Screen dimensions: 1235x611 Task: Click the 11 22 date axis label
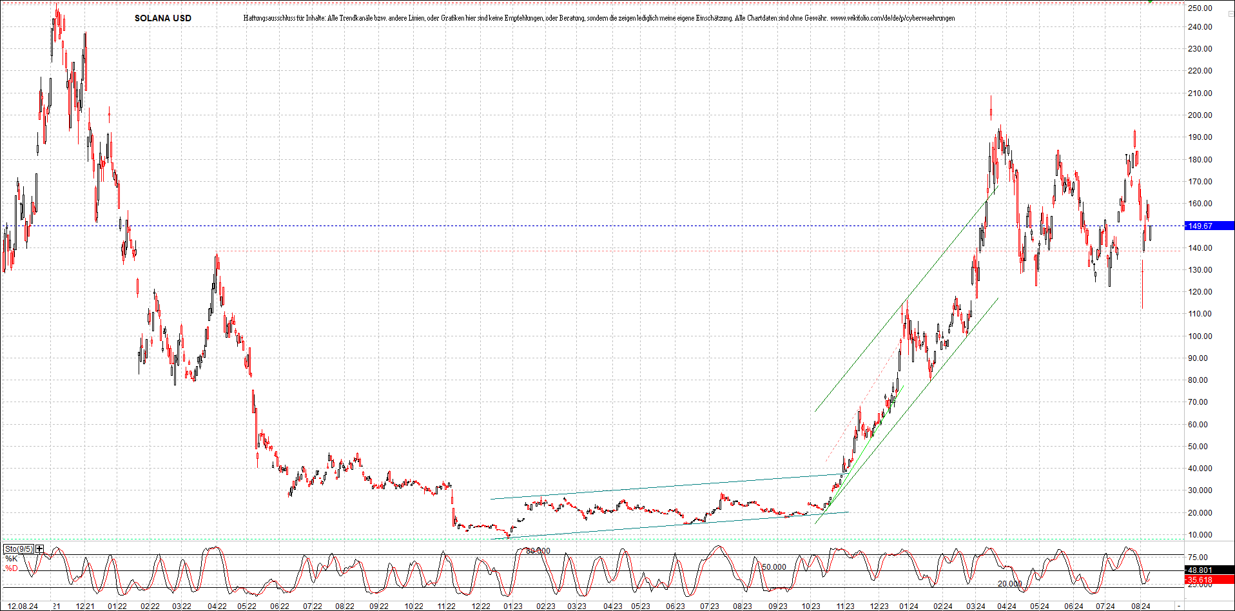click(x=446, y=606)
